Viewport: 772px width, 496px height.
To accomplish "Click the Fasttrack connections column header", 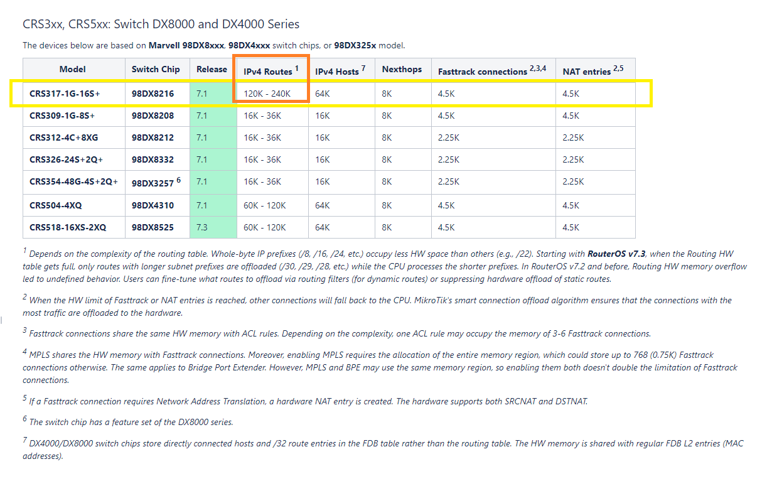I will 493,71.
